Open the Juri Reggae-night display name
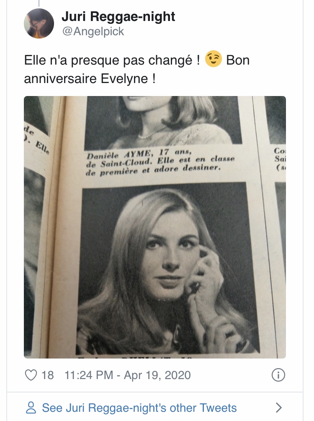The width and height of the screenshot is (314, 421). (118, 17)
